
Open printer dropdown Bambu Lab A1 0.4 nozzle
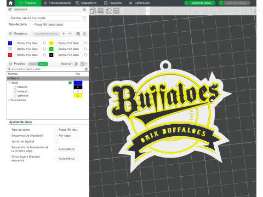(45, 18)
